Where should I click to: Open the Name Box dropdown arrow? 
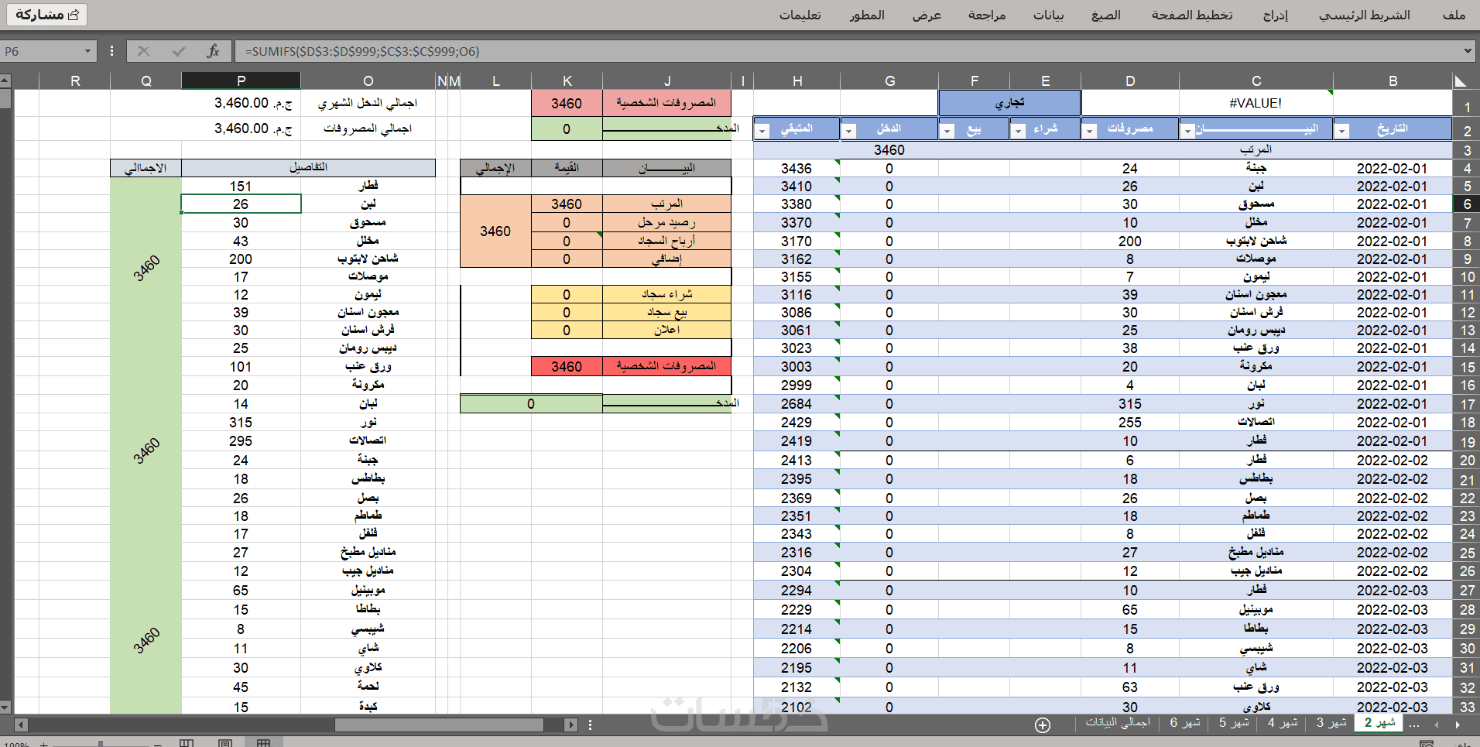point(87,51)
